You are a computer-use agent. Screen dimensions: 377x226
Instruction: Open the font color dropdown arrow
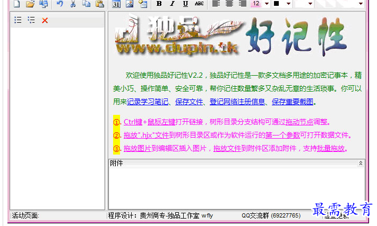[x=288, y=4]
